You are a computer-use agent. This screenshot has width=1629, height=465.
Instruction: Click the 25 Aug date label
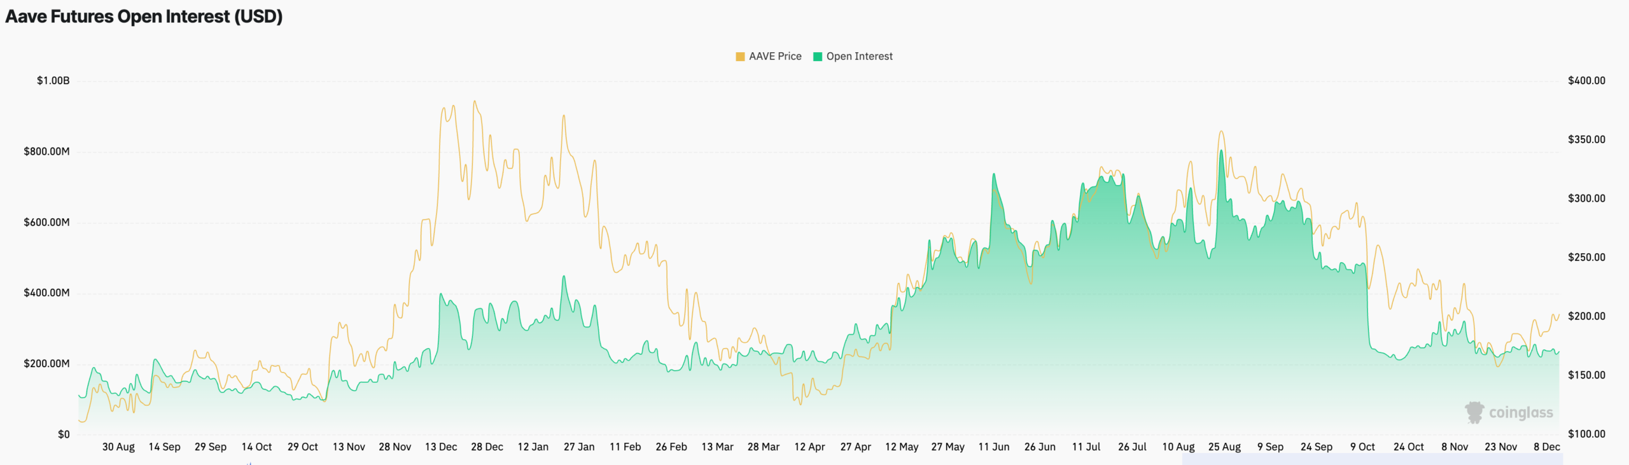tap(1224, 447)
